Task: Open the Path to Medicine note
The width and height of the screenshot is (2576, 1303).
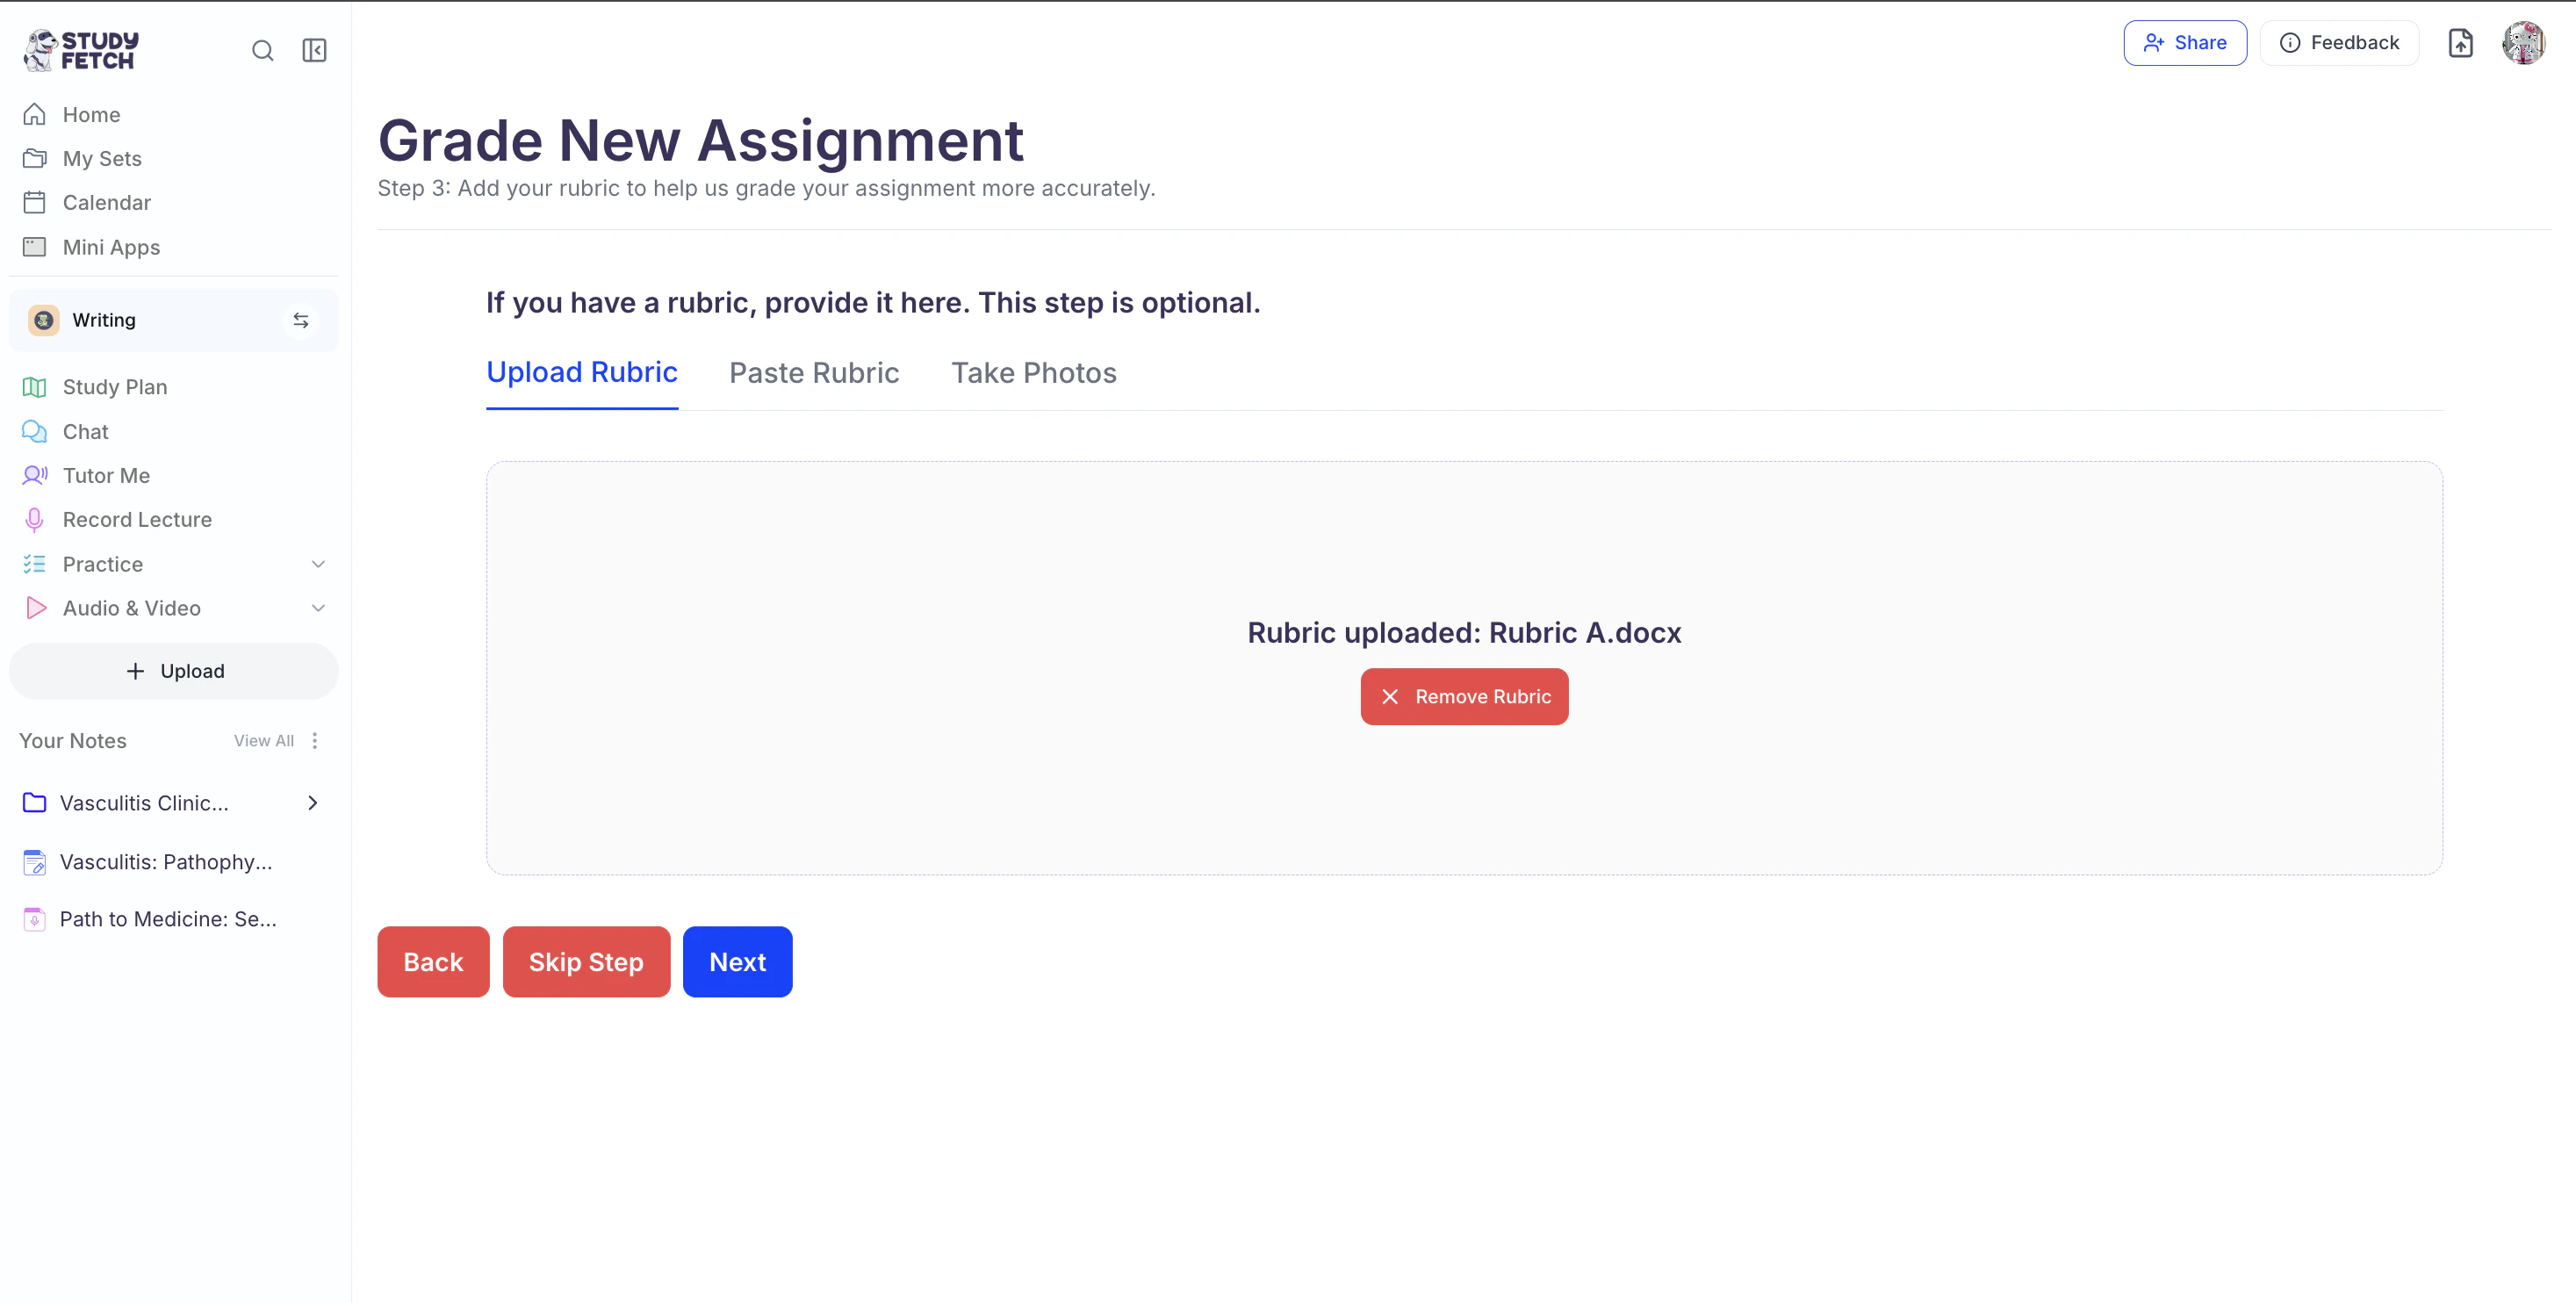Action: tap(168, 919)
